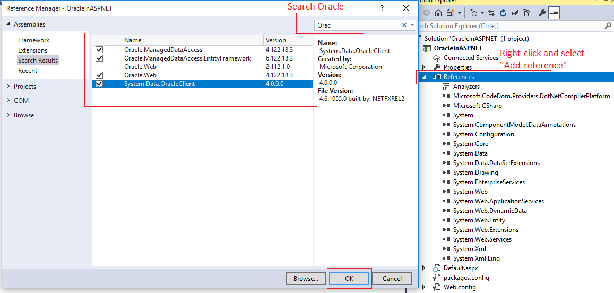Collapse the Assemblies section
This screenshot has width=614, height=293.
8,24
